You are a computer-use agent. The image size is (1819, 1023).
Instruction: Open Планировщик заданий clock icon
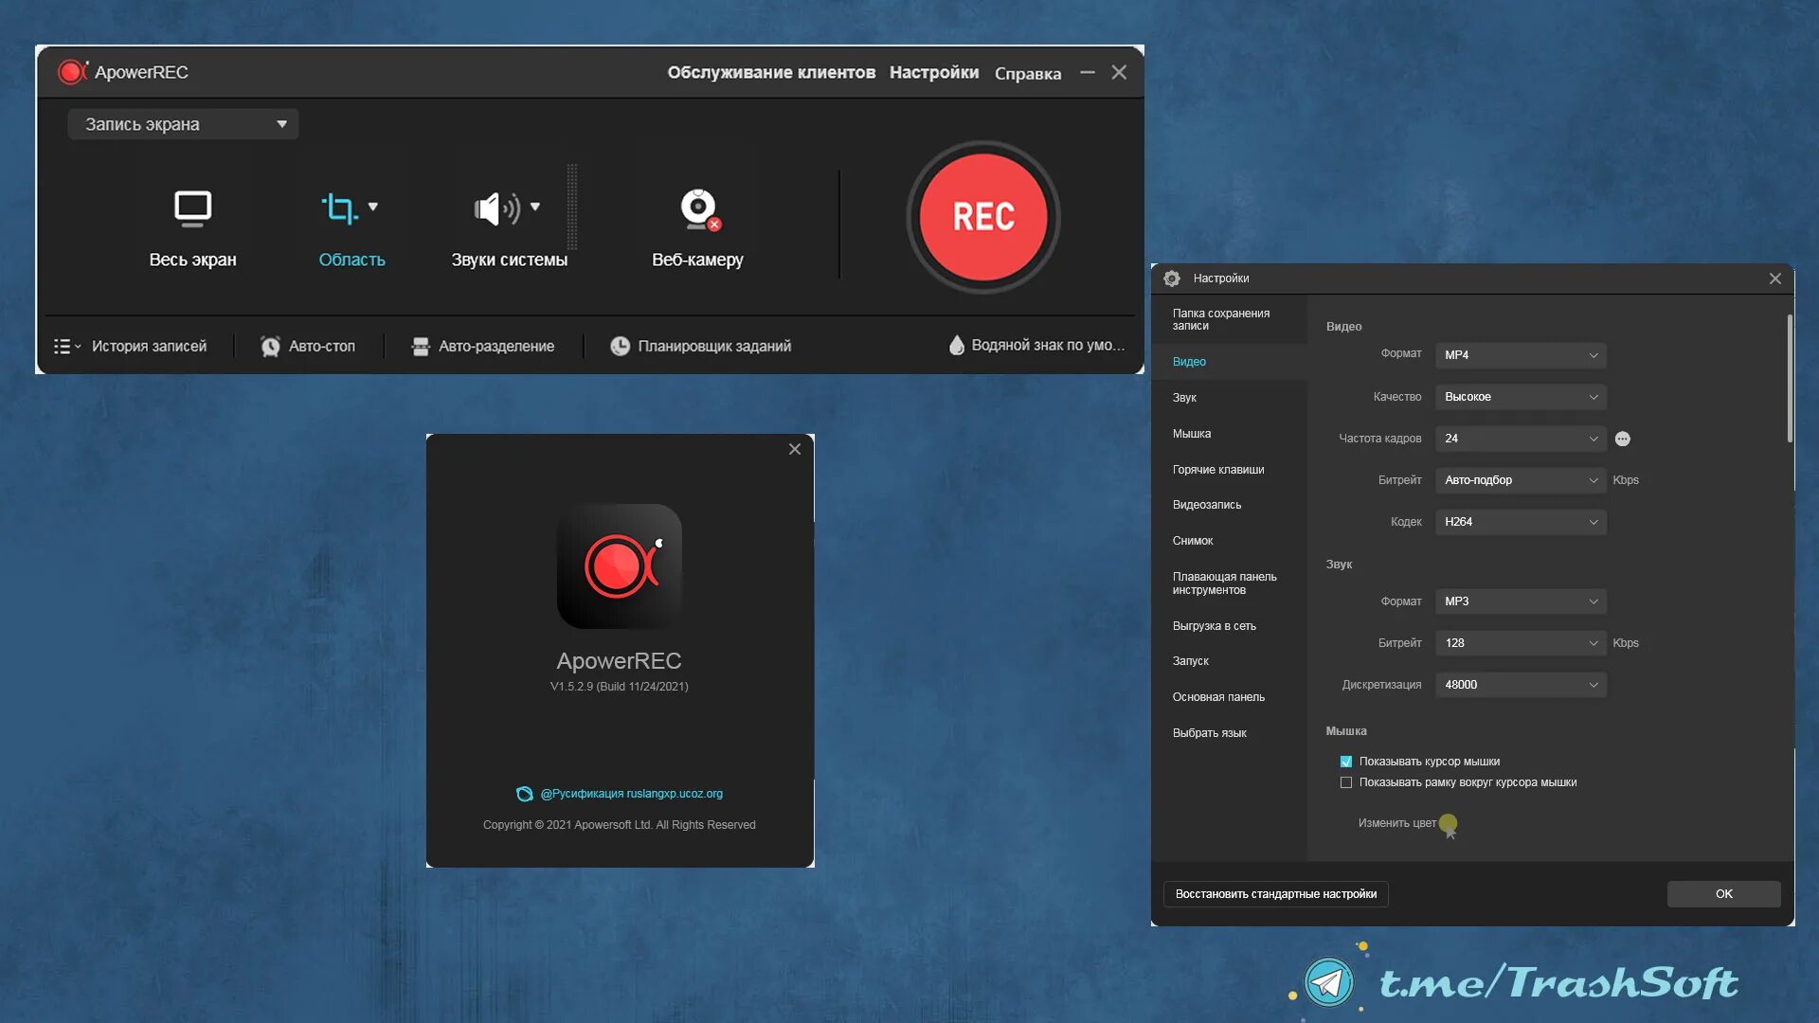620,347
